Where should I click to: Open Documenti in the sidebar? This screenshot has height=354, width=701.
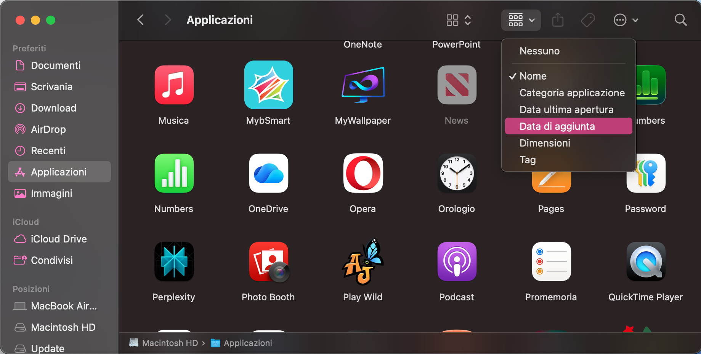pyautogui.click(x=59, y=65)
